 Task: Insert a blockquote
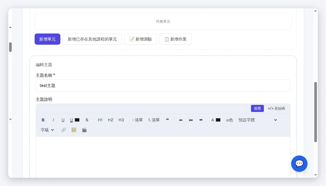pyautogui.click(x=167, y=120)
